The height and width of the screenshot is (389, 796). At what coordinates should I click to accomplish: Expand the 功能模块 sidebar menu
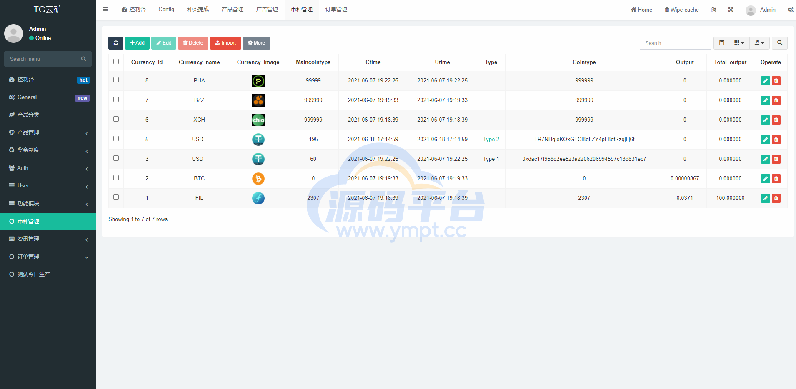(x=48, y=203)
